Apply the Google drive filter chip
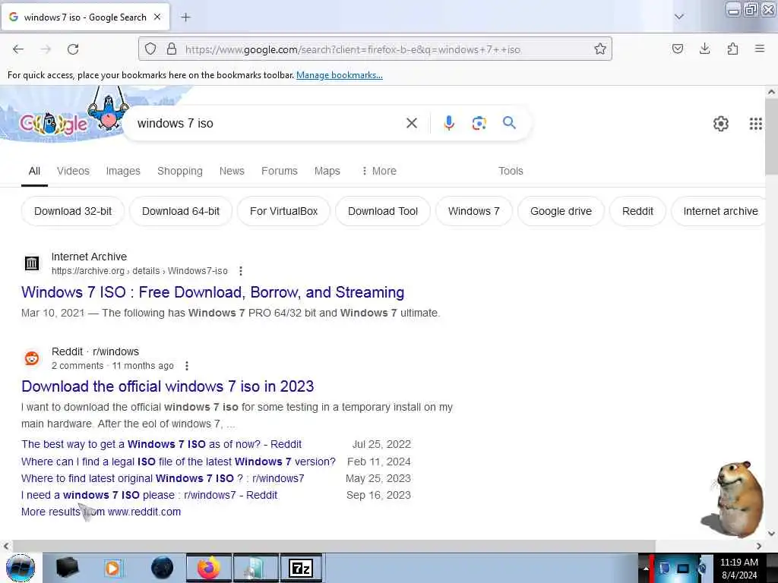 [561, 211]
